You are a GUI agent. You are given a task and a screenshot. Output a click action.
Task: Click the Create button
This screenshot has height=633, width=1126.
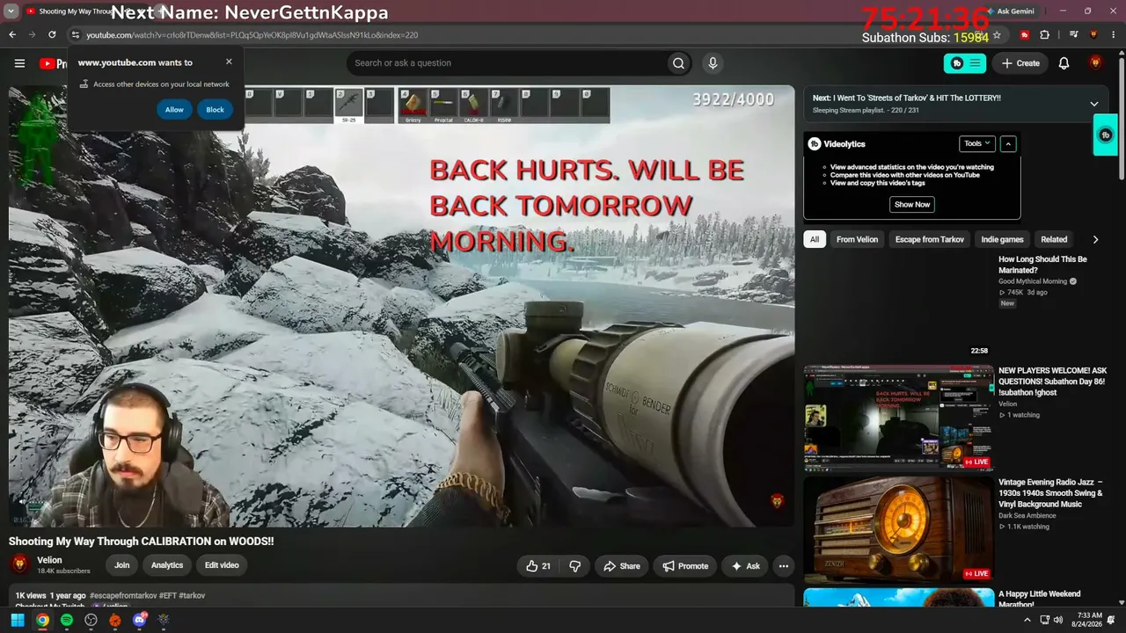coord(1020,63)
